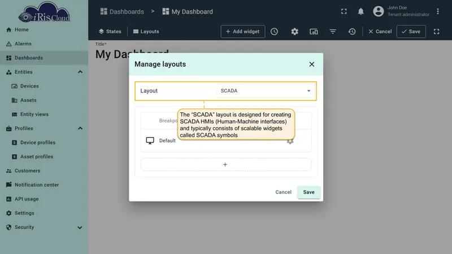Click the dashboard Title field
The image size is (452, 254).
tap(132, 54)
